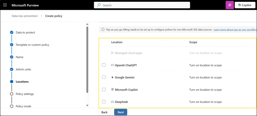Screen dimensions: 257x116
Task: Click the Google Gemini sparkle icon
Action: [x=112, y=77]
